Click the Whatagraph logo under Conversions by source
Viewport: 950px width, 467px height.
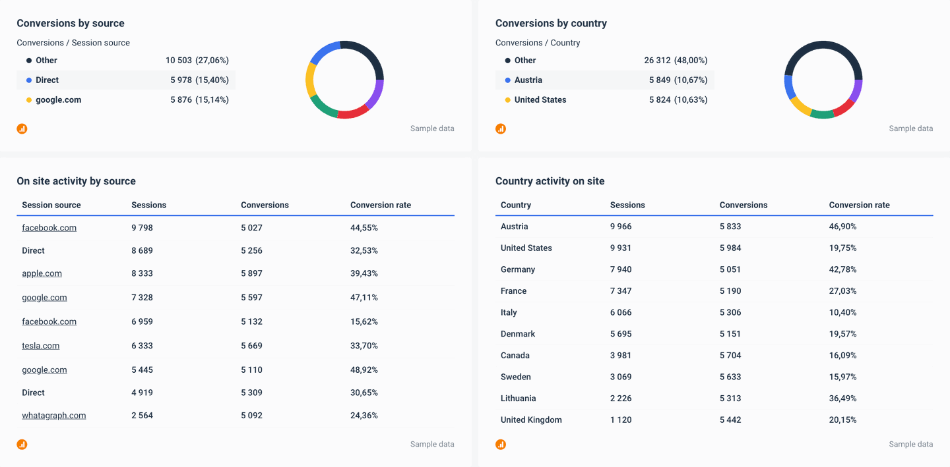(22, 128)
